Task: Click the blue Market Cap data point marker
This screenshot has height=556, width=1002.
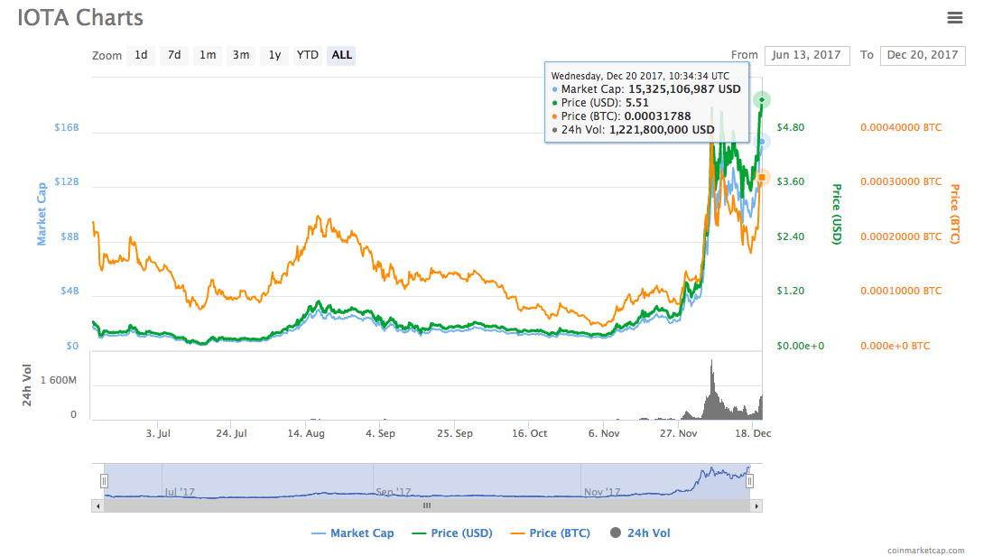Action: [762, 143]
